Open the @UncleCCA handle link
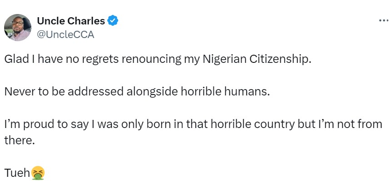Screen dimensions: 389x185 [x=65, y=35]
